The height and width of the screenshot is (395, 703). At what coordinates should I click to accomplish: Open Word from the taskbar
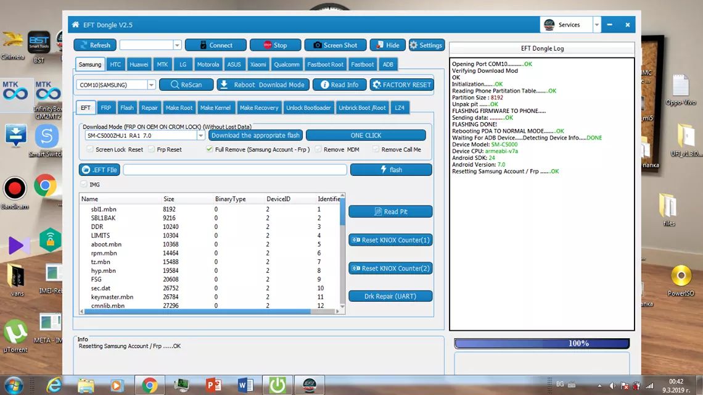pyautogui.click(x=245, y=385)
